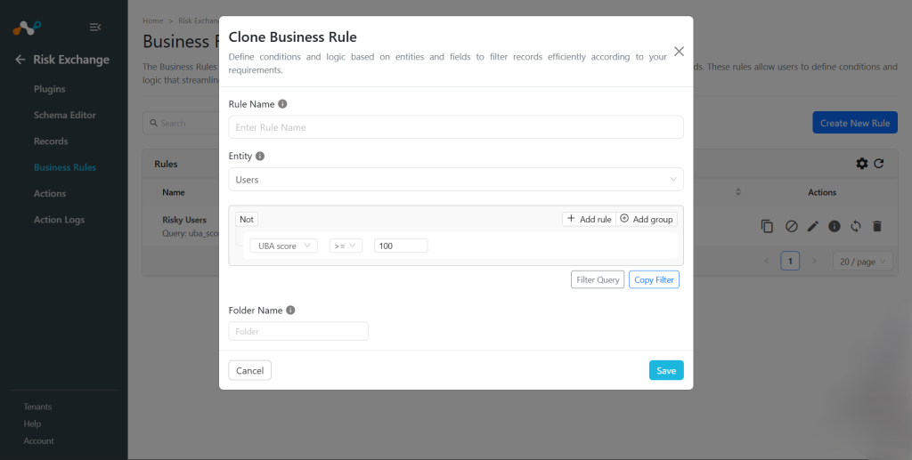Toggle the Not condition button
This screenshot has width=912, height=460.
tap(247, 219)
